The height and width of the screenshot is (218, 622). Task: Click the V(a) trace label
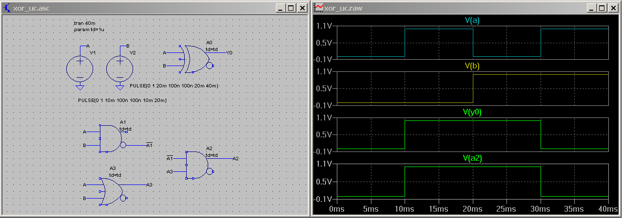(x=472, y=20)
